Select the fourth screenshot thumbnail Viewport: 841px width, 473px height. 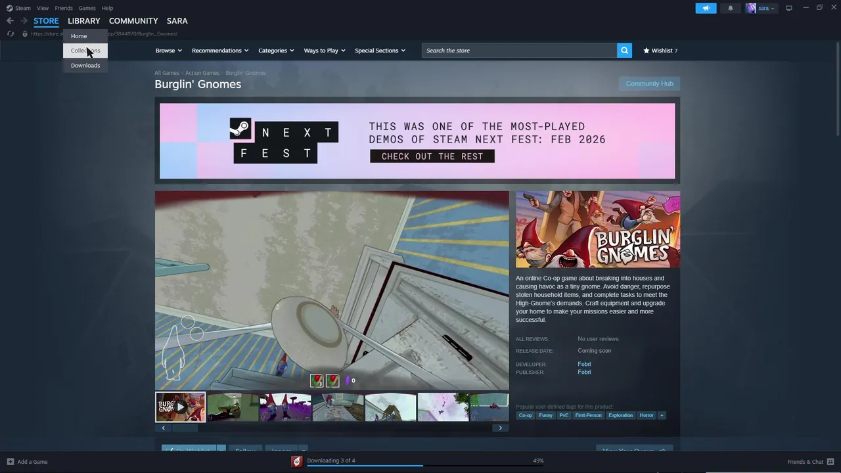click(338, 407)
